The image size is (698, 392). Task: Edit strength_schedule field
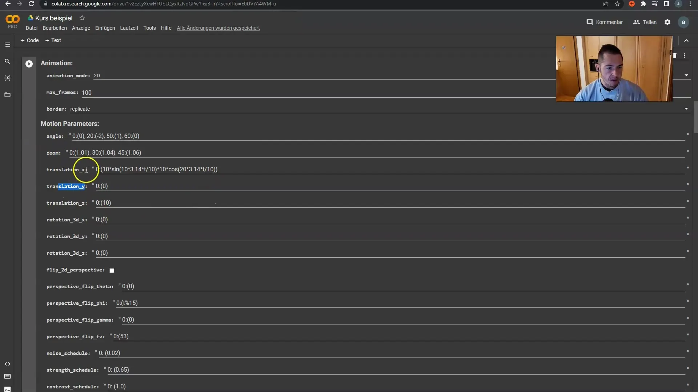click(x=396, y=370)
